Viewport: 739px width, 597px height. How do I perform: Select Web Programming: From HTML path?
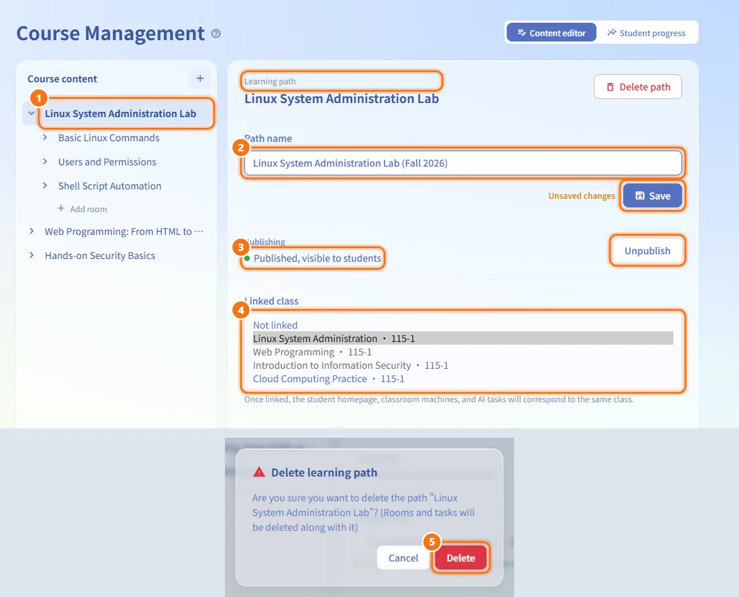123,232
